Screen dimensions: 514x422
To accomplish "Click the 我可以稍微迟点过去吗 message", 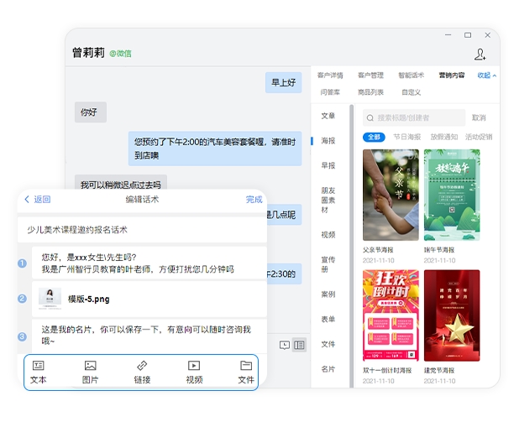I will point(121,184).
